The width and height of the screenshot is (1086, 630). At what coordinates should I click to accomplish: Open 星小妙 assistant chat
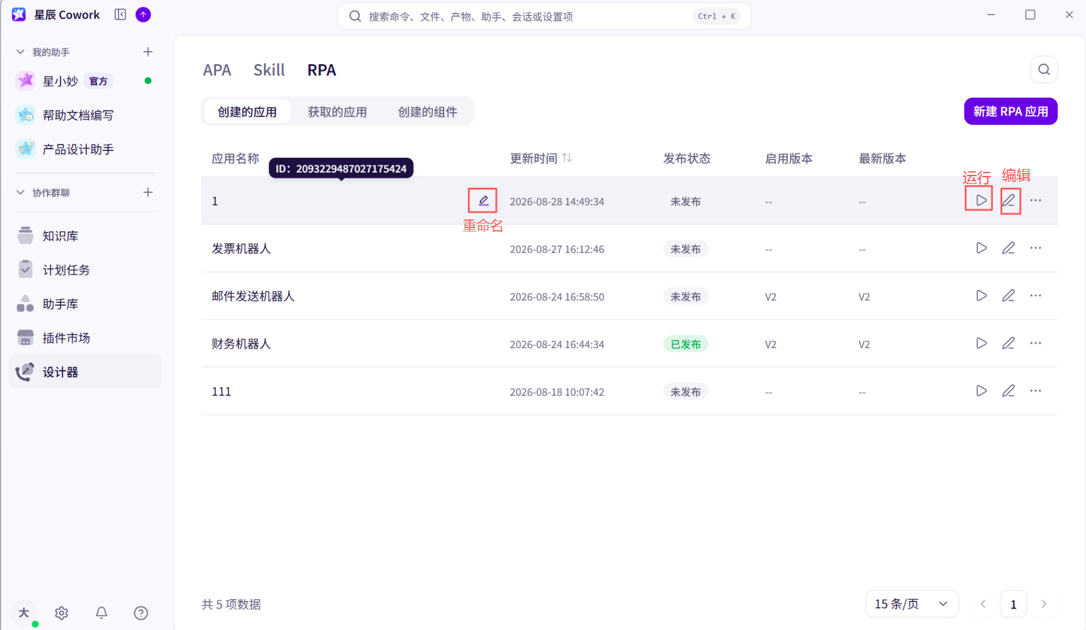[x=85, y=81]
